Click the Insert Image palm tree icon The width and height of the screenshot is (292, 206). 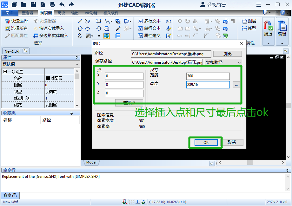coord(107,36)
